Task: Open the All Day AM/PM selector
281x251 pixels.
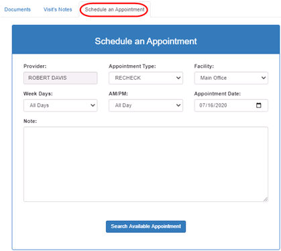Action: [146, 105]
